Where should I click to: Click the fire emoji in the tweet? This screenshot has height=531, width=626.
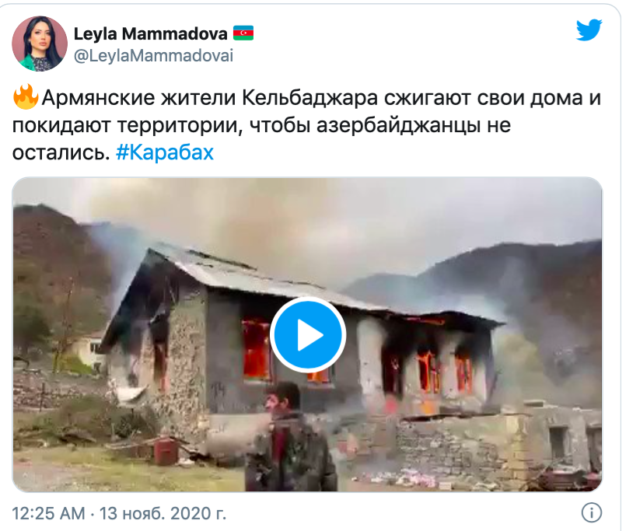[x=26, y=97]
